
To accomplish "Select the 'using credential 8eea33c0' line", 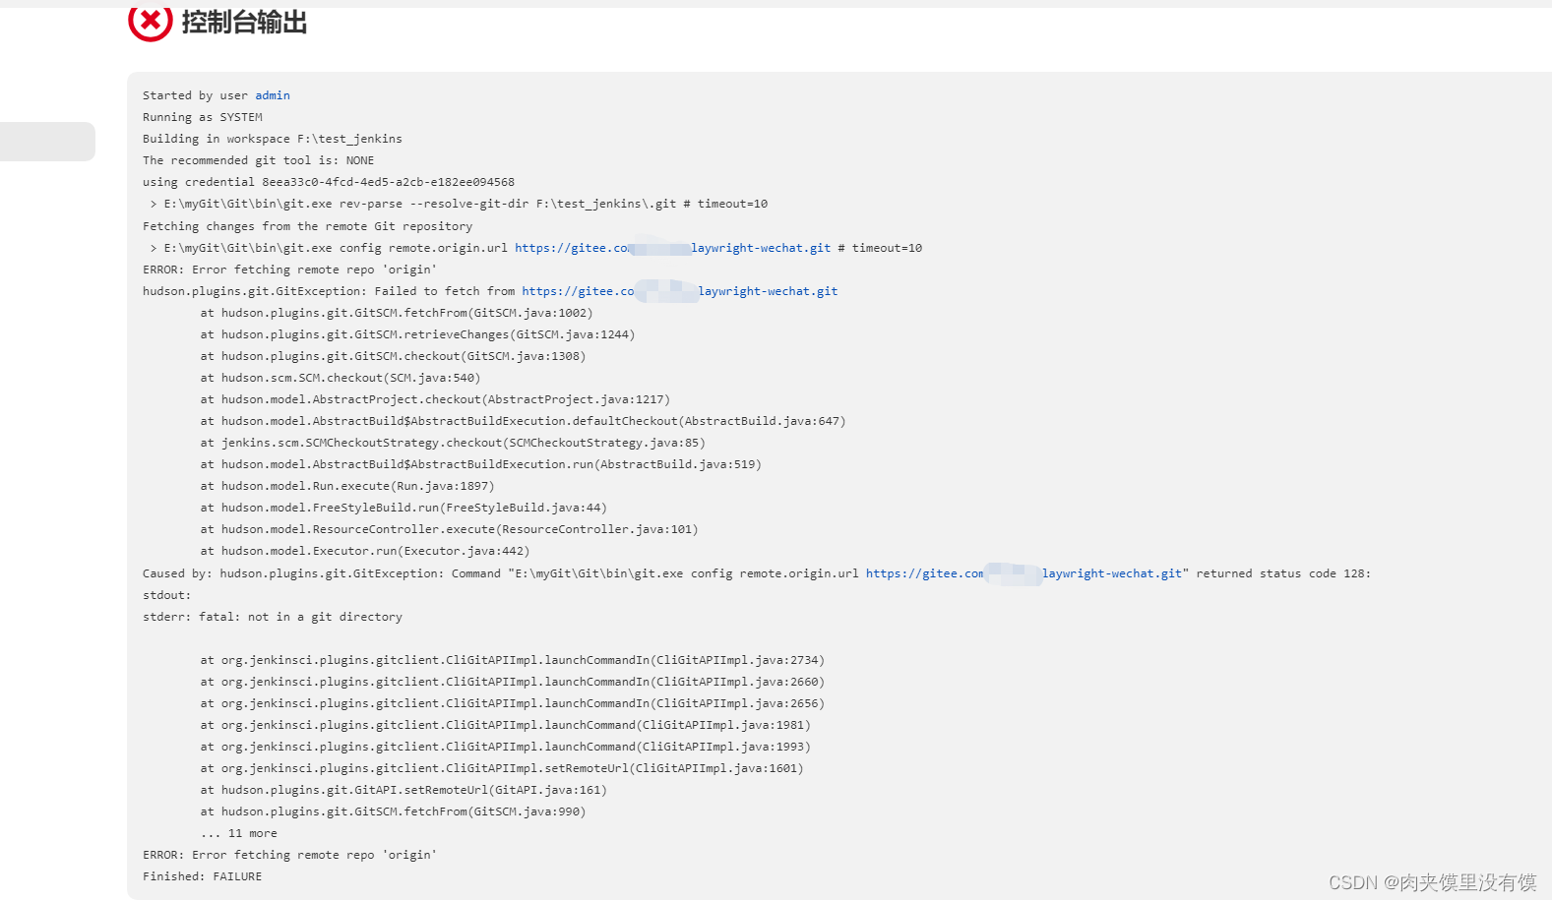I will pos(329,182).
